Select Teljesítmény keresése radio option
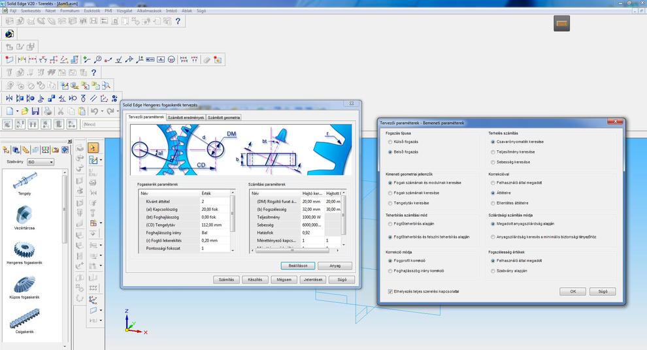The height and width of the screenshot is (350, 647). click(493, 152)
